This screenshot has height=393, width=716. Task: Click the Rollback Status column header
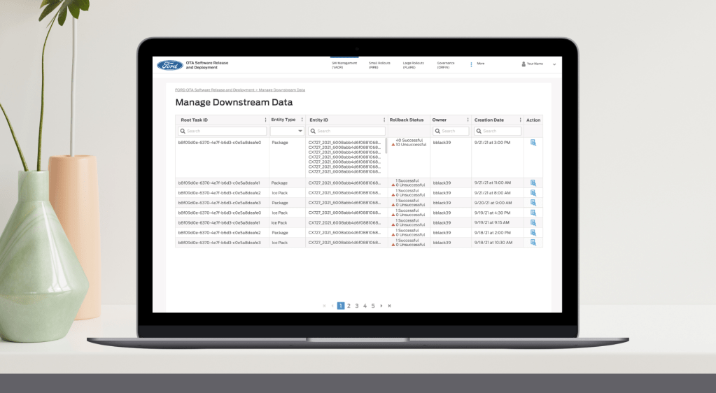click(407, 120)
